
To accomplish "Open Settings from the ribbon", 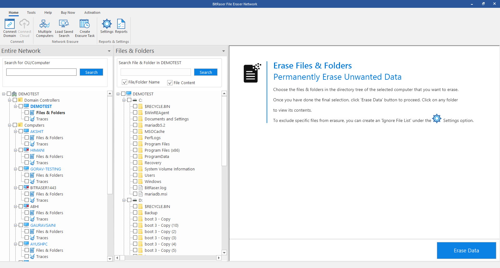I will coord(107,24).
